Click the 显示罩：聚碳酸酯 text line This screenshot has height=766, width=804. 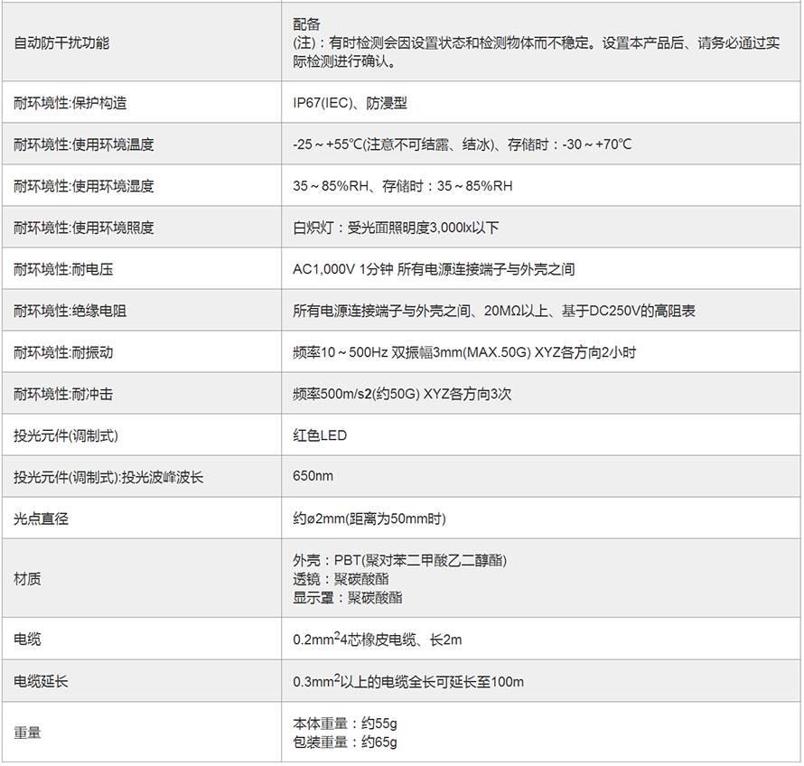(348, 597)
